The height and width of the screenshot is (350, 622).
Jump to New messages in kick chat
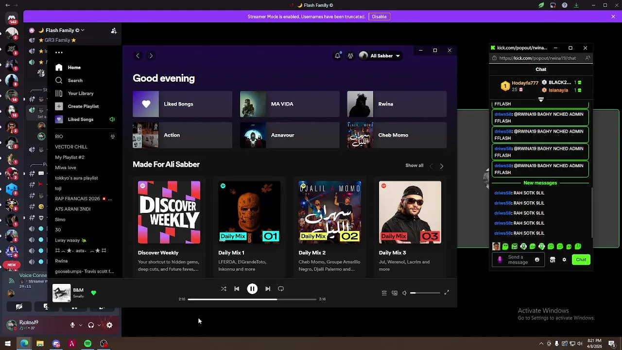pyautogui.click(x=540, y=183)
